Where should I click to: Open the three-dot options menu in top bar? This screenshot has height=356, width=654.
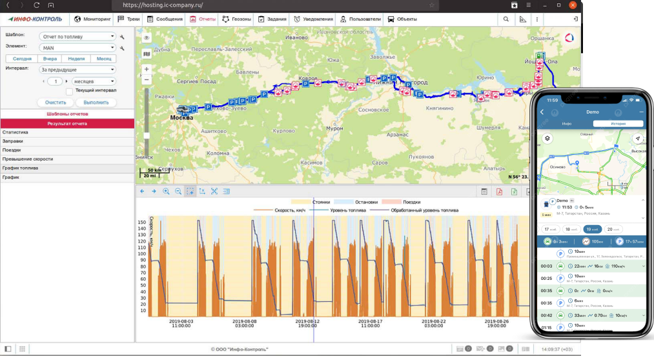(x=536, y=19)
